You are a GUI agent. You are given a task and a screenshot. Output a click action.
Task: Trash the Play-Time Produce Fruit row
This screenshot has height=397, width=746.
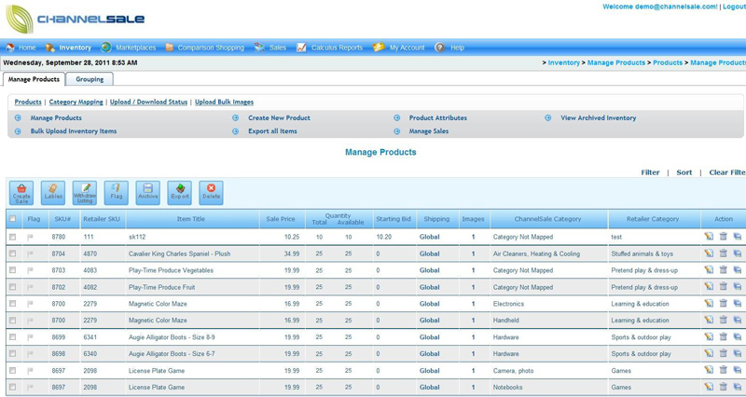724,287
